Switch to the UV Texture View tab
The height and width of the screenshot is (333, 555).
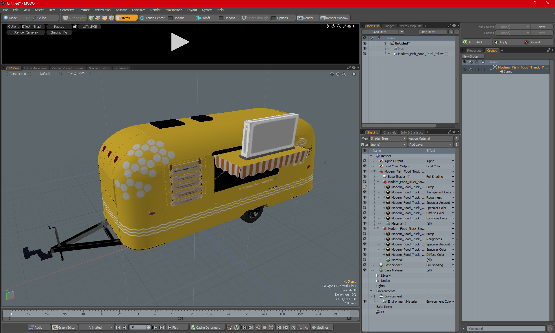[35, 68]
